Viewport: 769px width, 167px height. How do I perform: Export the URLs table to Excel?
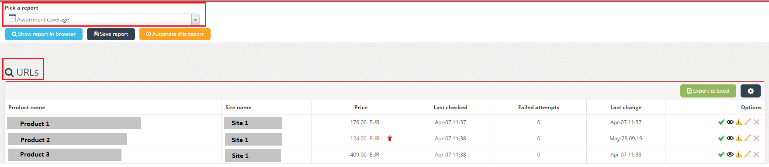coord(708,91)
